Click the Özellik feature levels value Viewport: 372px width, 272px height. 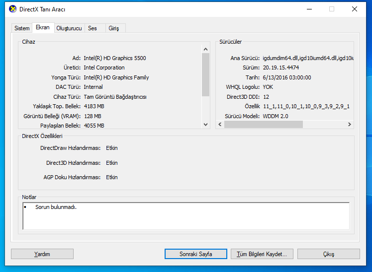point(306,107)
